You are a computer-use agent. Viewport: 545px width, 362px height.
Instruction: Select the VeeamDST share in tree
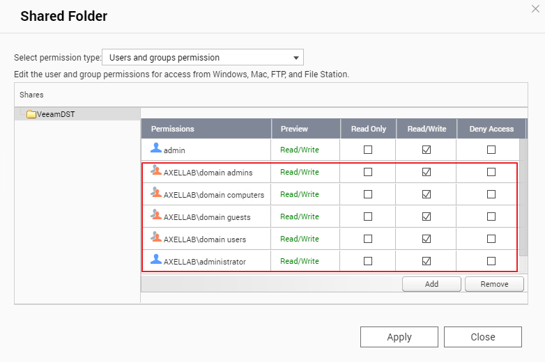coord(56,114)
